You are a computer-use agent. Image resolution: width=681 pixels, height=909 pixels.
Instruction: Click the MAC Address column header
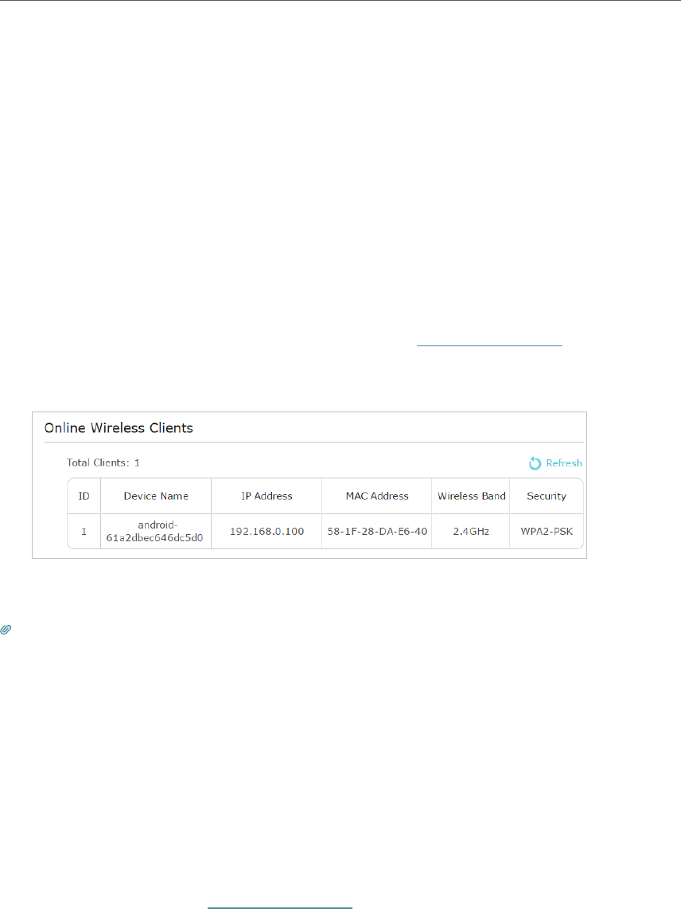pos(377,496)
